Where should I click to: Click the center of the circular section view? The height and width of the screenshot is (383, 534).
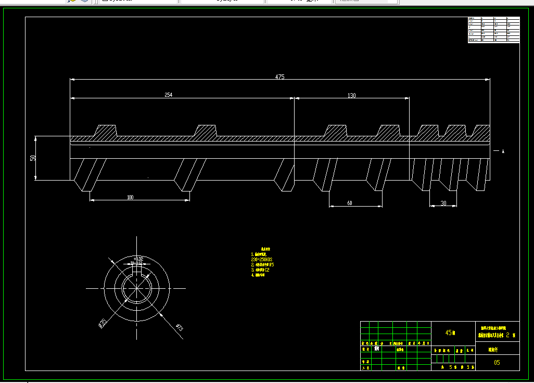click(x=136, y=288)
